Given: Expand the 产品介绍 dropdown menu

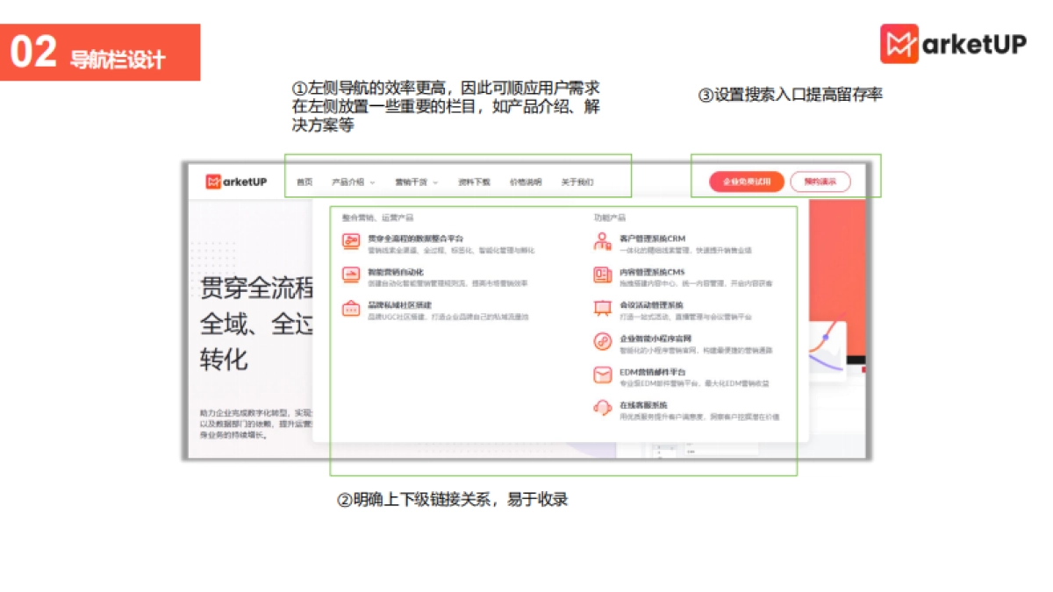Looking at the screenshot, I should [349, 182].
